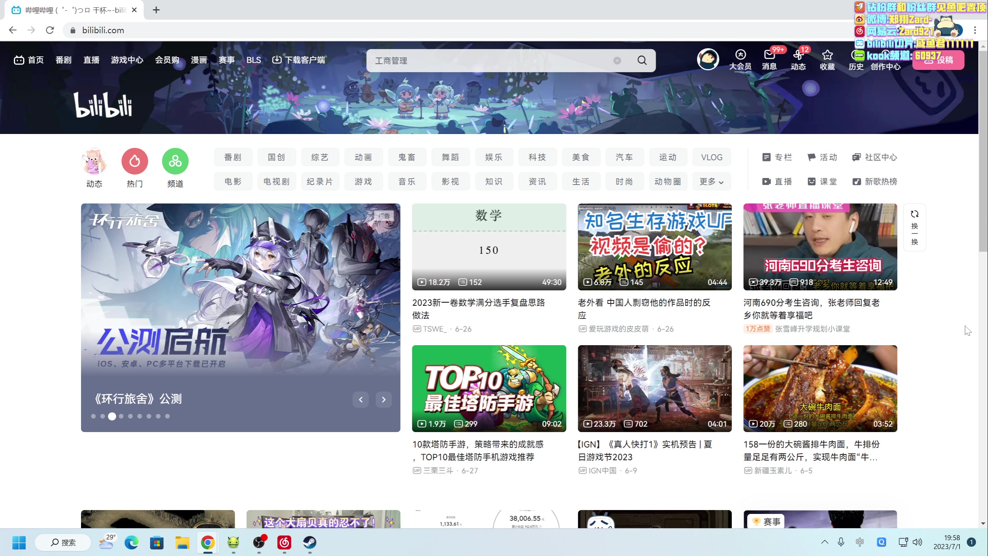Select the last carousel indicator dot
This screenshot has height=556, width=988.
(x=167, y=416)
